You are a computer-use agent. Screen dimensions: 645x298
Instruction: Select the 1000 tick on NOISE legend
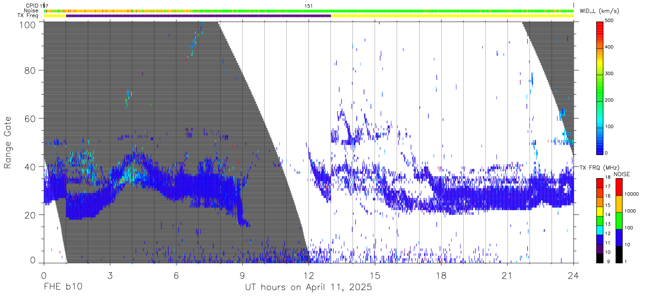(631, 212)
